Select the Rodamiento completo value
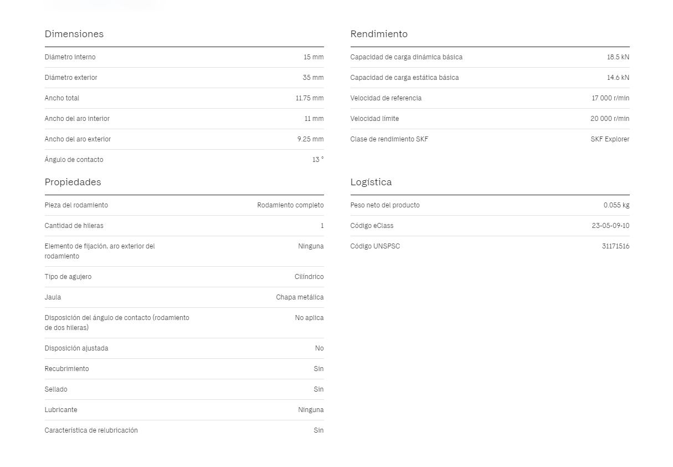This screenshot has height=467, width=673. 290,205
